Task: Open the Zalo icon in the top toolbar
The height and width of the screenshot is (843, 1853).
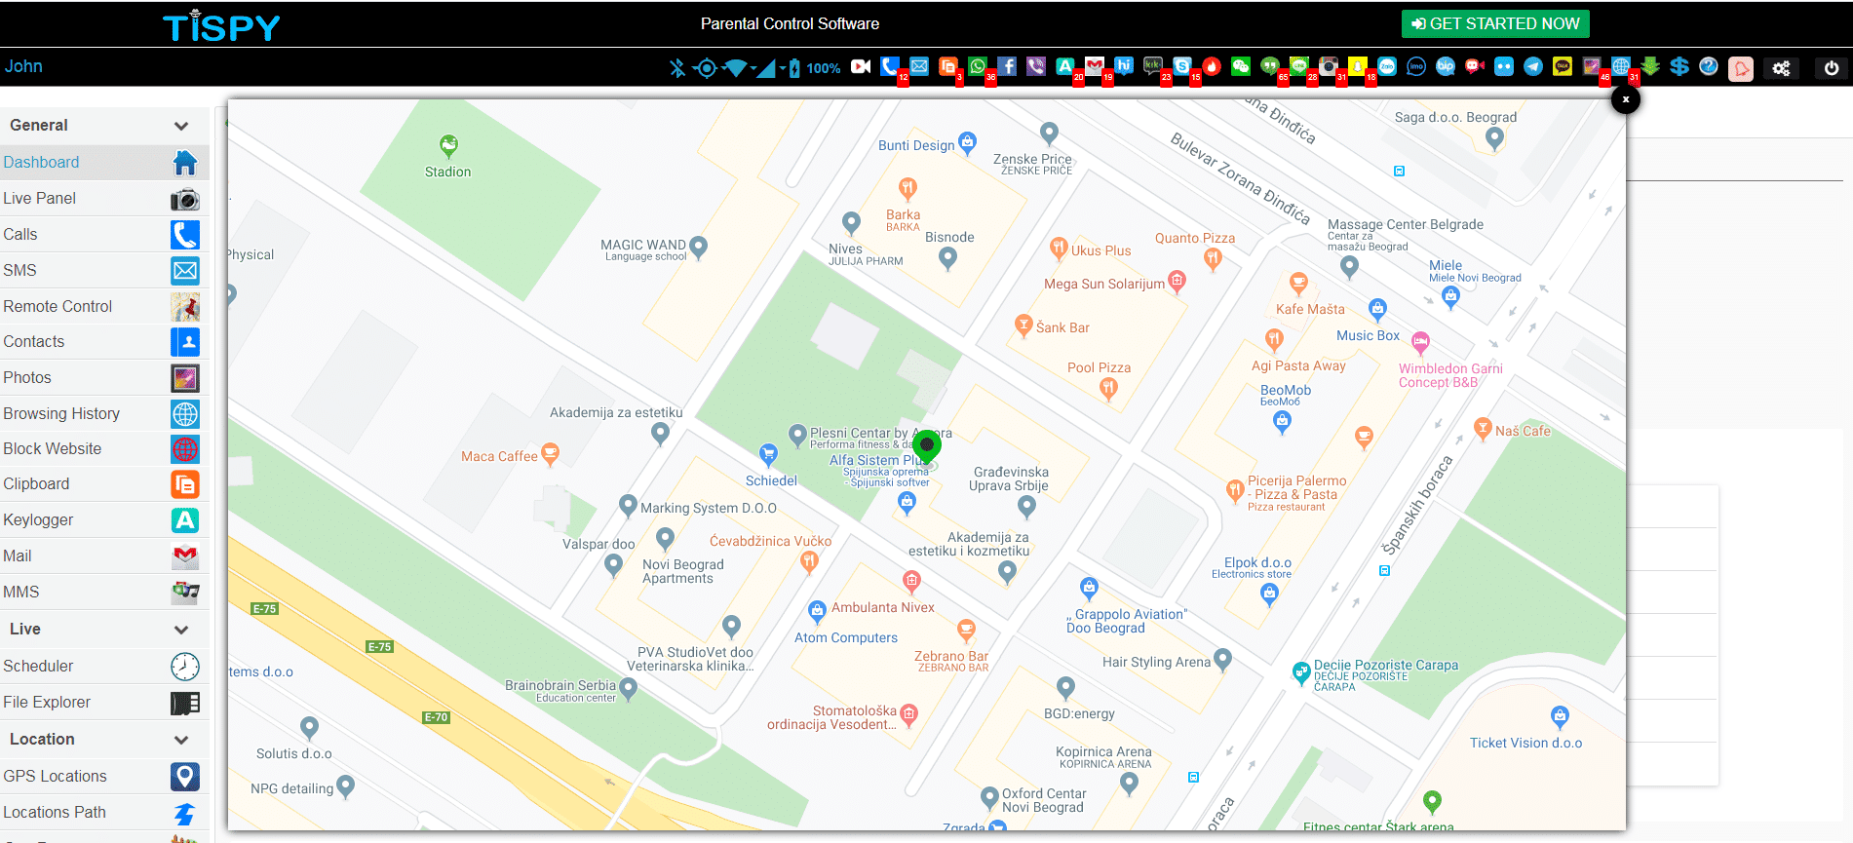Action: coord(1387,66)
